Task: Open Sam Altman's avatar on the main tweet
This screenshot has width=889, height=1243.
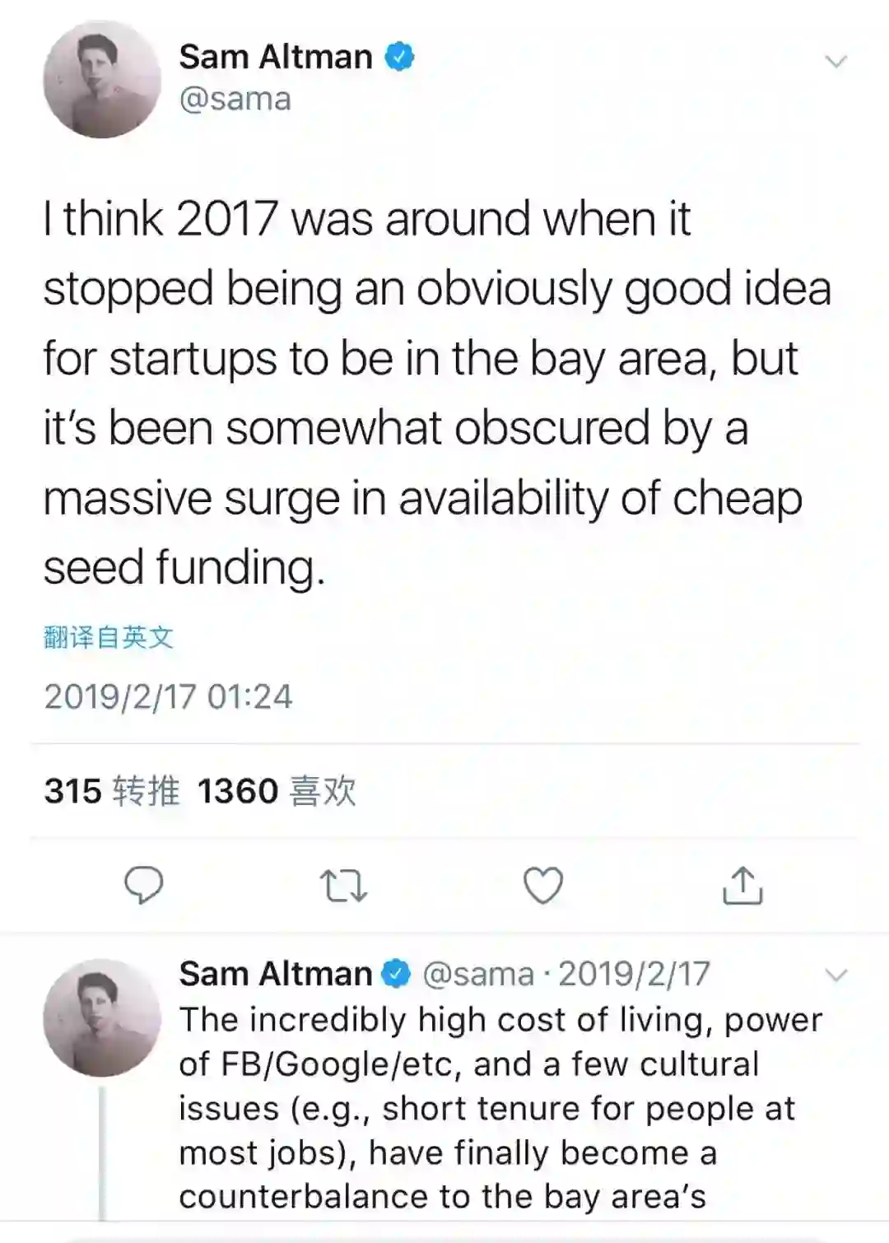Action: coord(101,80)
